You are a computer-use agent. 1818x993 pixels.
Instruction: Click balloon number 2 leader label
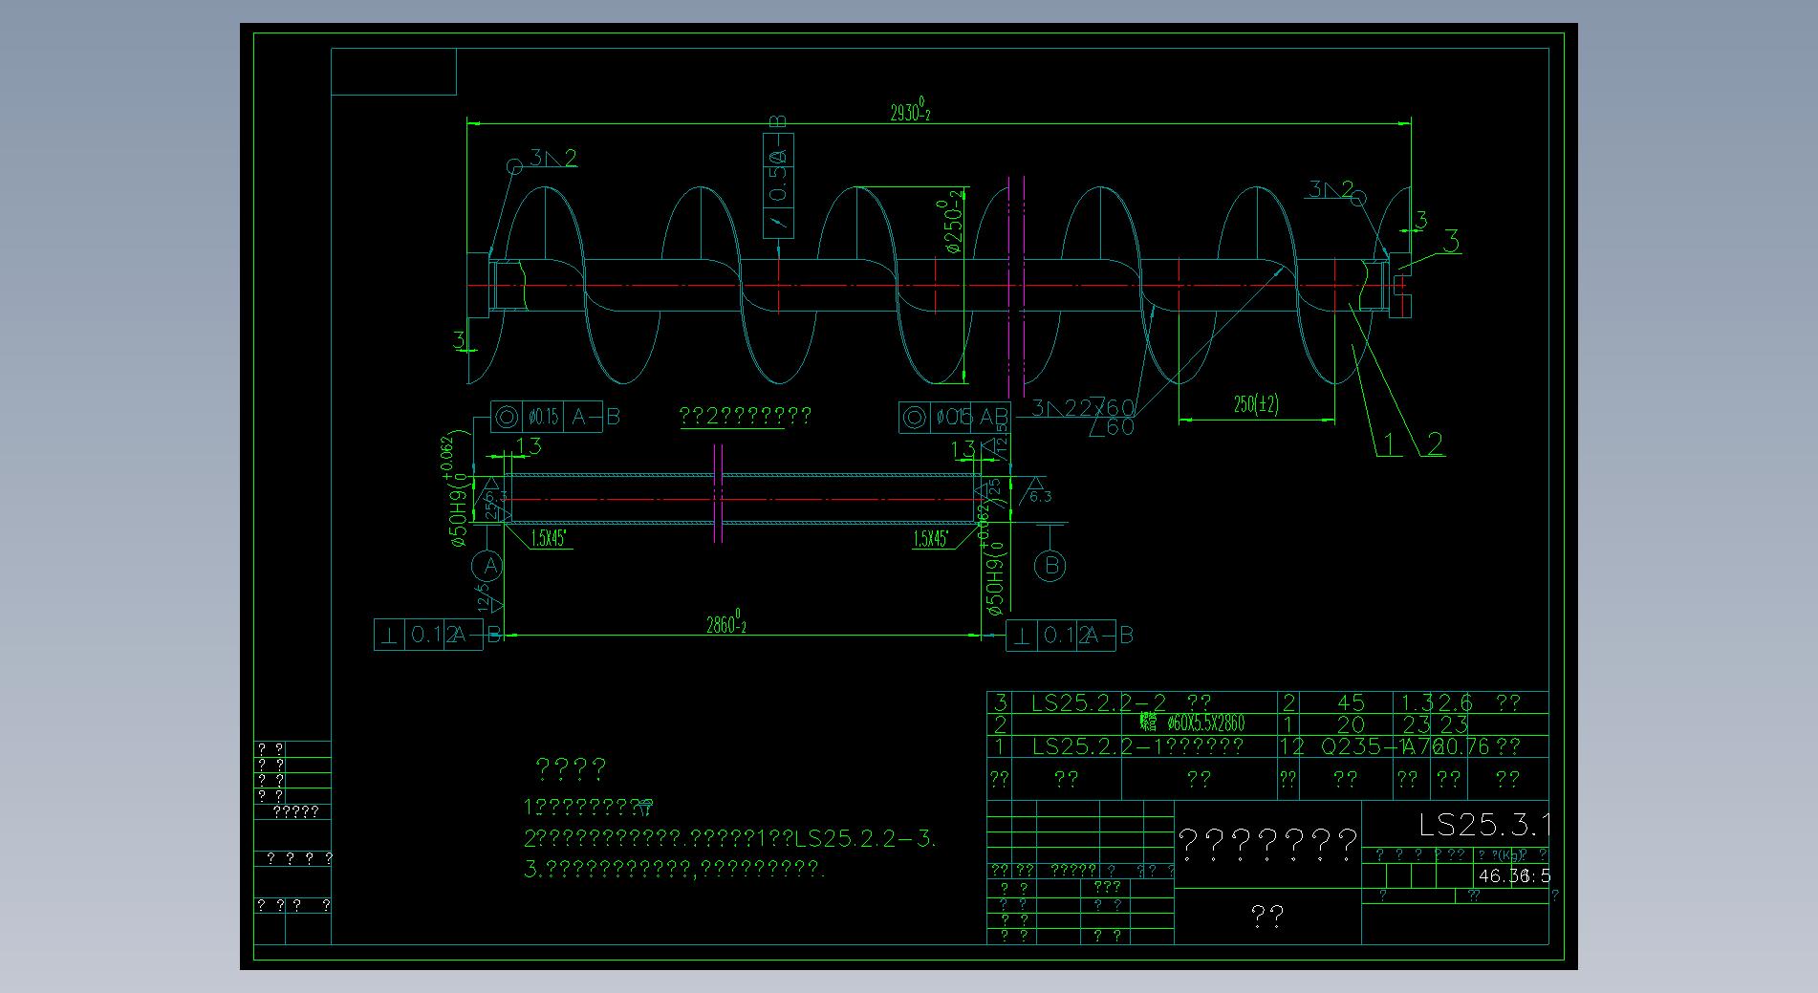[x=1435, y=443]
